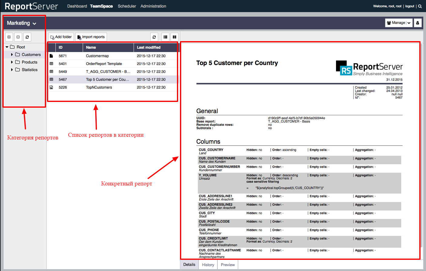Click ID cell 5671

(x=63, y=56)
